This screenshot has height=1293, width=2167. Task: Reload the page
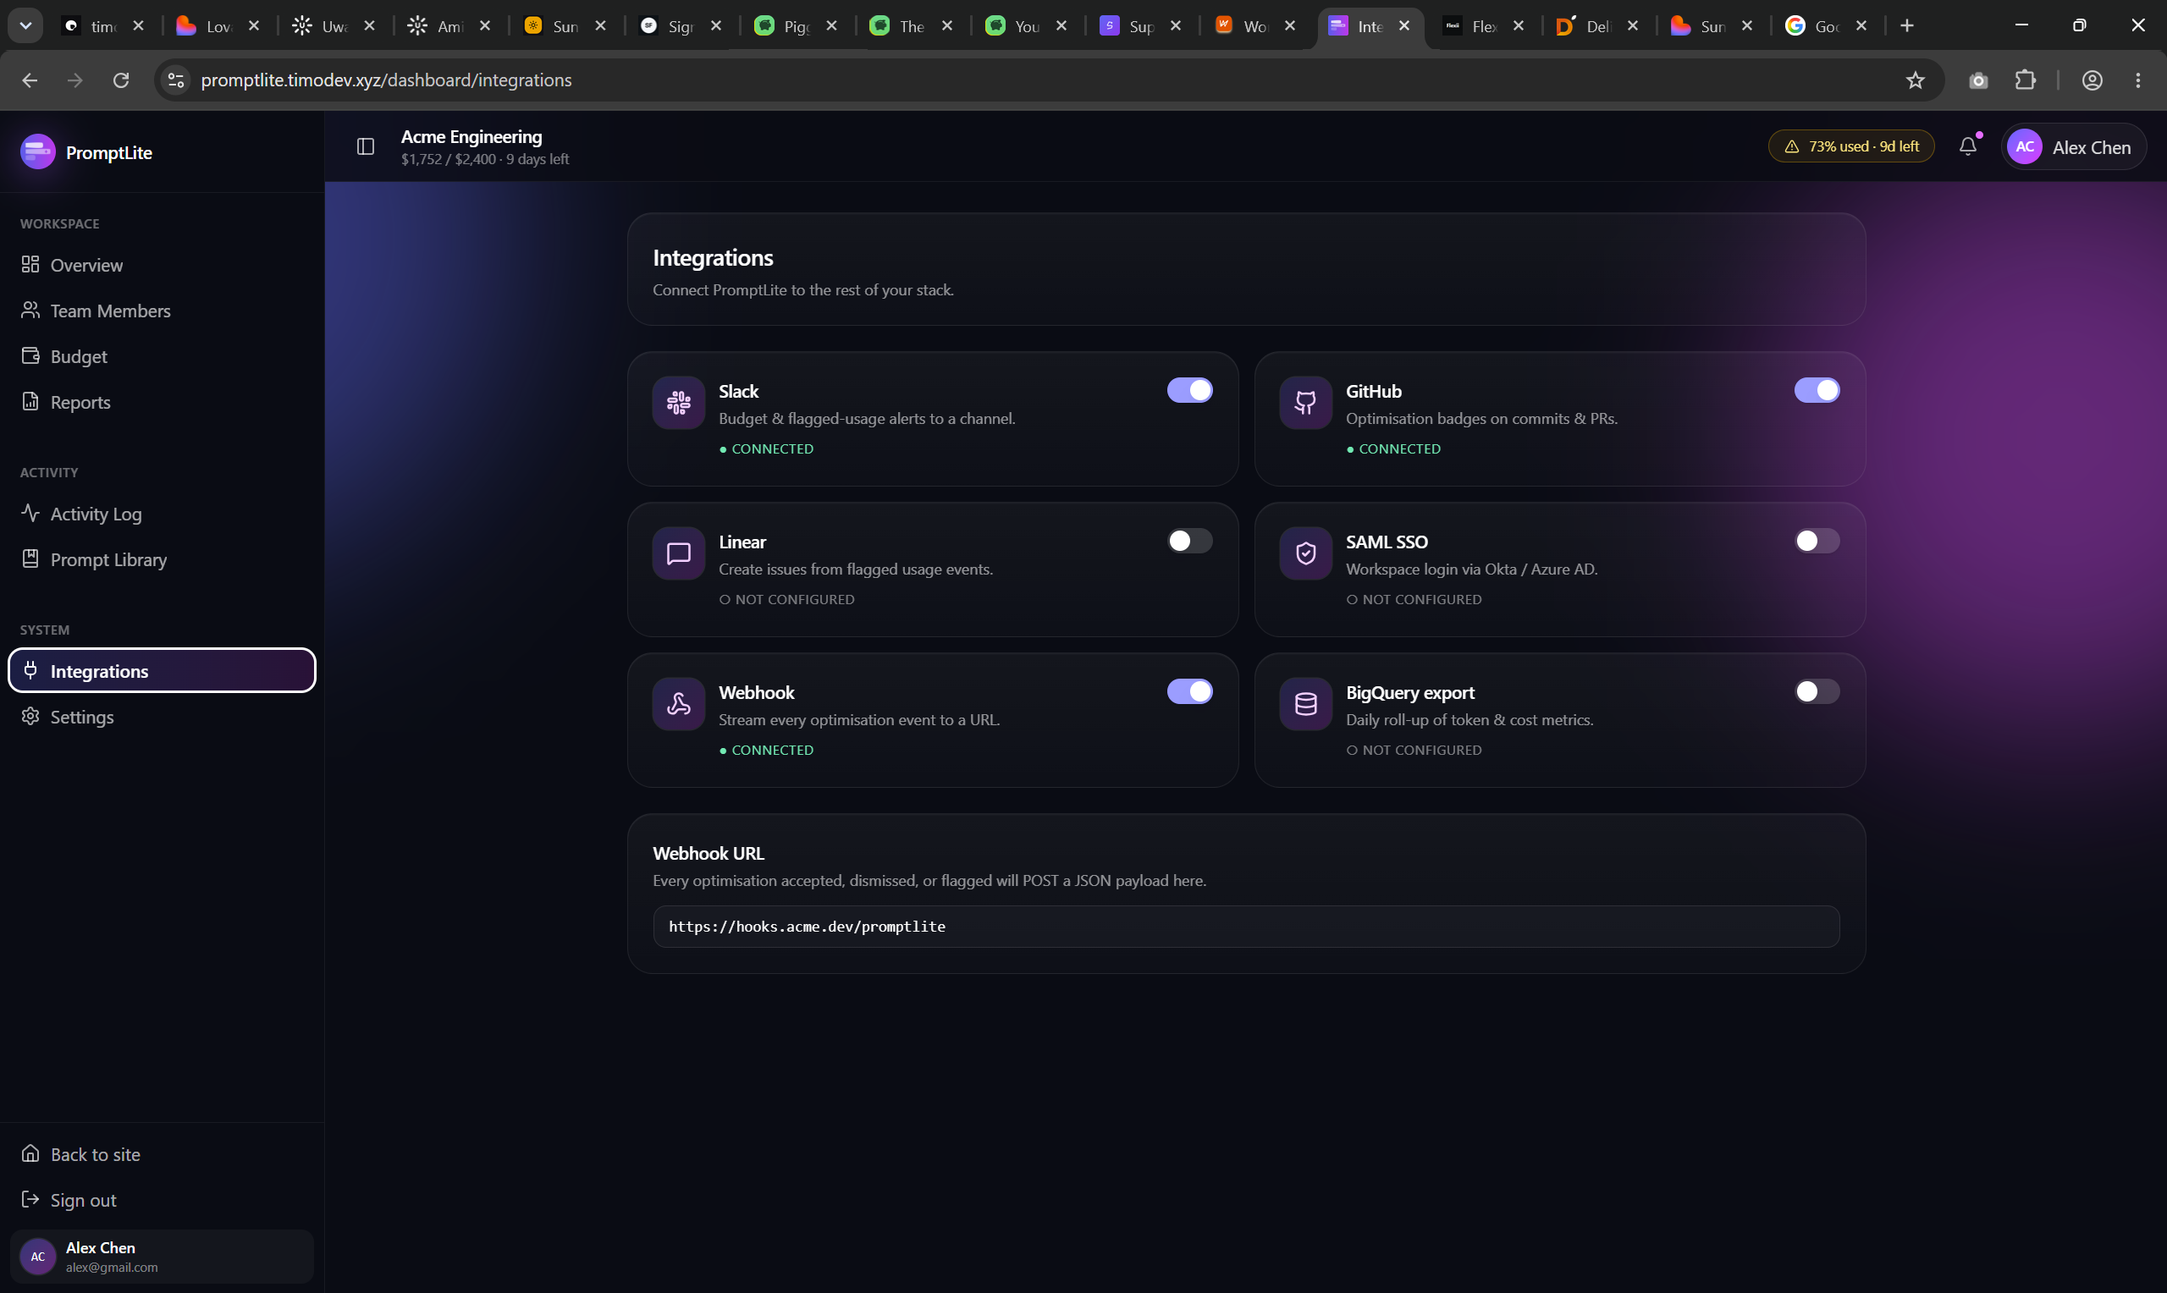pyautogui.click(x=121, y=80)
